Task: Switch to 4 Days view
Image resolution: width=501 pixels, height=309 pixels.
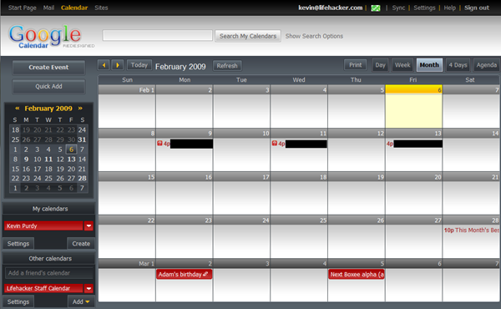Action: 458,65
